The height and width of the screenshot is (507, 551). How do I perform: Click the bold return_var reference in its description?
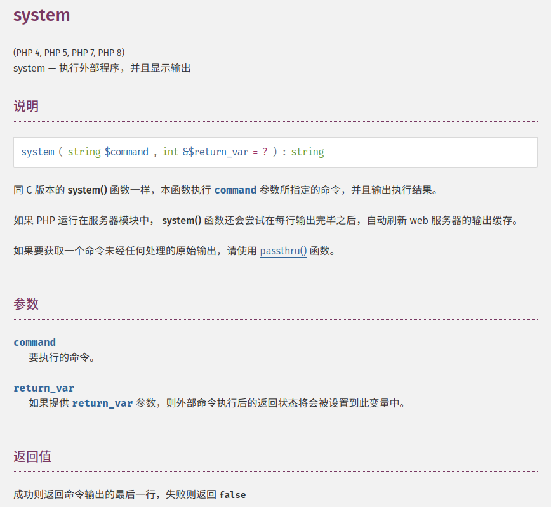pyautogui.click(x=102, y=402)
